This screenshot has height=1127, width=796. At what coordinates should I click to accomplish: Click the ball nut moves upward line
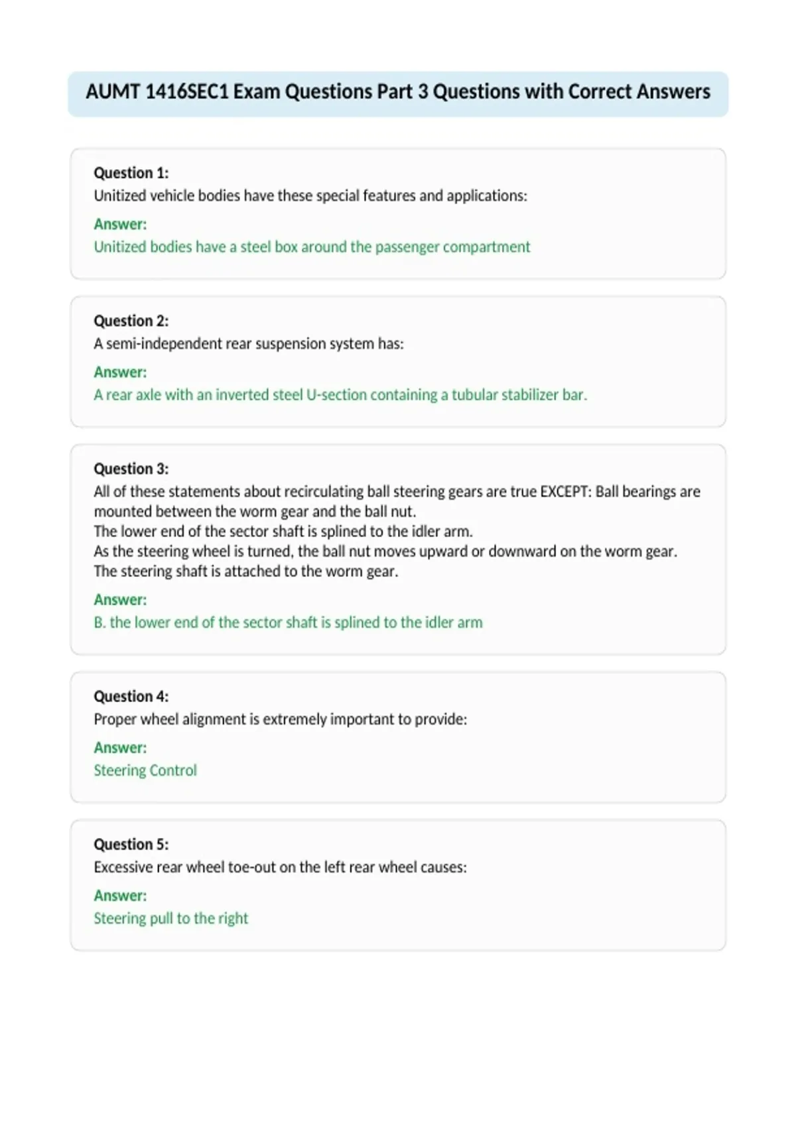coord(385,551)
